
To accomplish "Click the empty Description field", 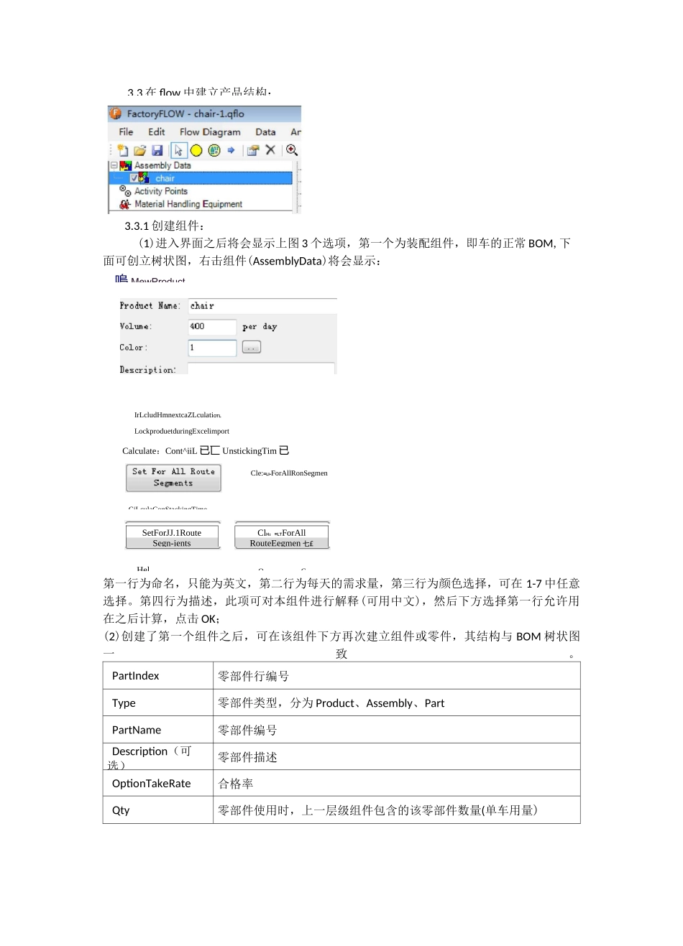I will coord(261,368).
